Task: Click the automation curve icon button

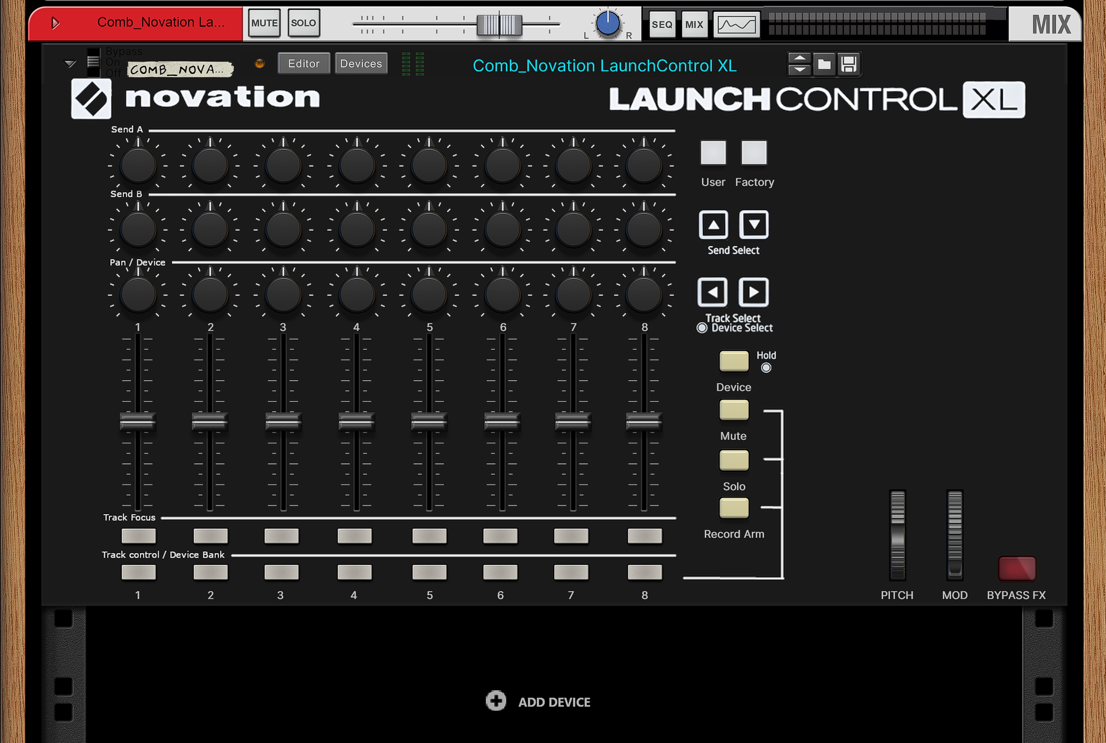Action: tap(736, 24)
